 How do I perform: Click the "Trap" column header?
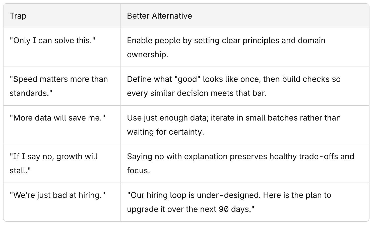coord(62,16)
